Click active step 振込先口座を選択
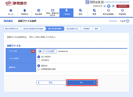The height and width of the screenshot is (97, 133). point(55,29)
